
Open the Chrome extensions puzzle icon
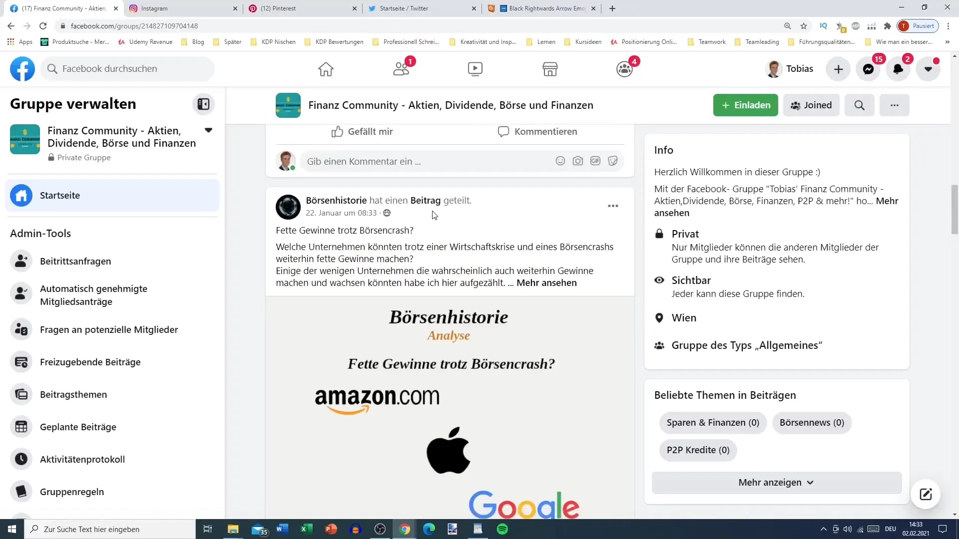(x=887, y=26)
